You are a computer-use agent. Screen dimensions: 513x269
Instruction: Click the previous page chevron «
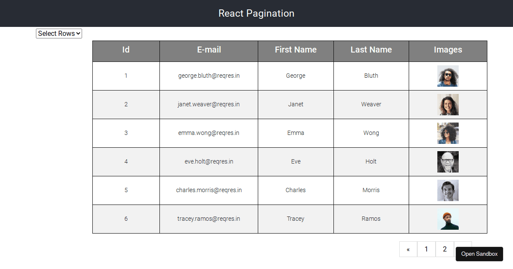coord(408,249)
